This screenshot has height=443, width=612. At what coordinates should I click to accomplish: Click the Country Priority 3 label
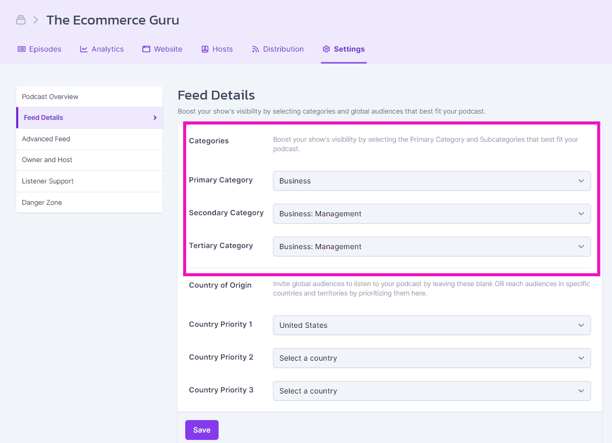[x=221, y=390]
